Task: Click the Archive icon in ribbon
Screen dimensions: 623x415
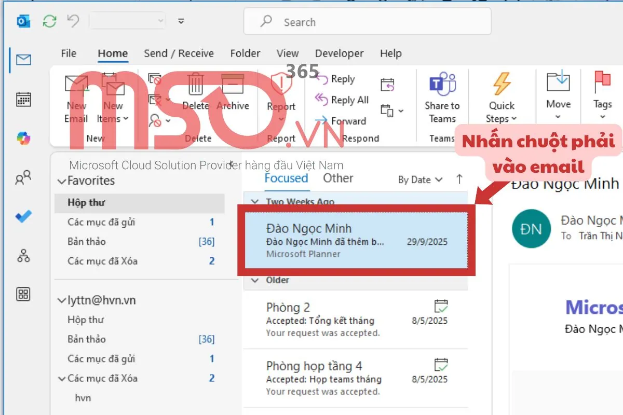Action: (233, 85)
